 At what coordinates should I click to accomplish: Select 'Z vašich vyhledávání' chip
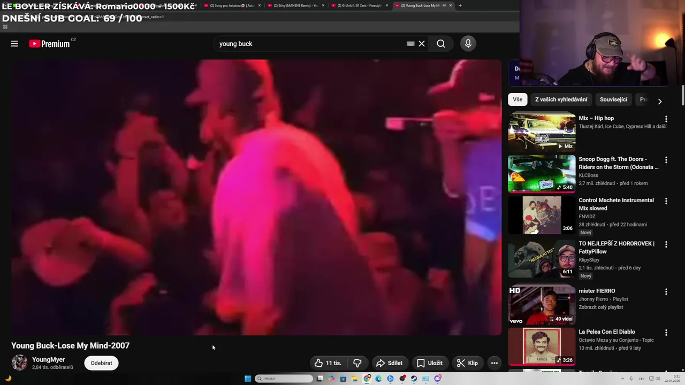561,99
